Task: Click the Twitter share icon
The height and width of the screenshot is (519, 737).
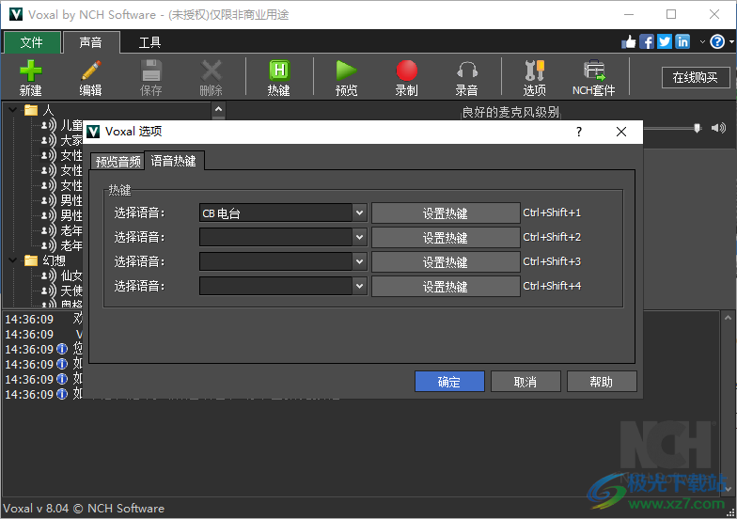Action: tap(665, 41)
